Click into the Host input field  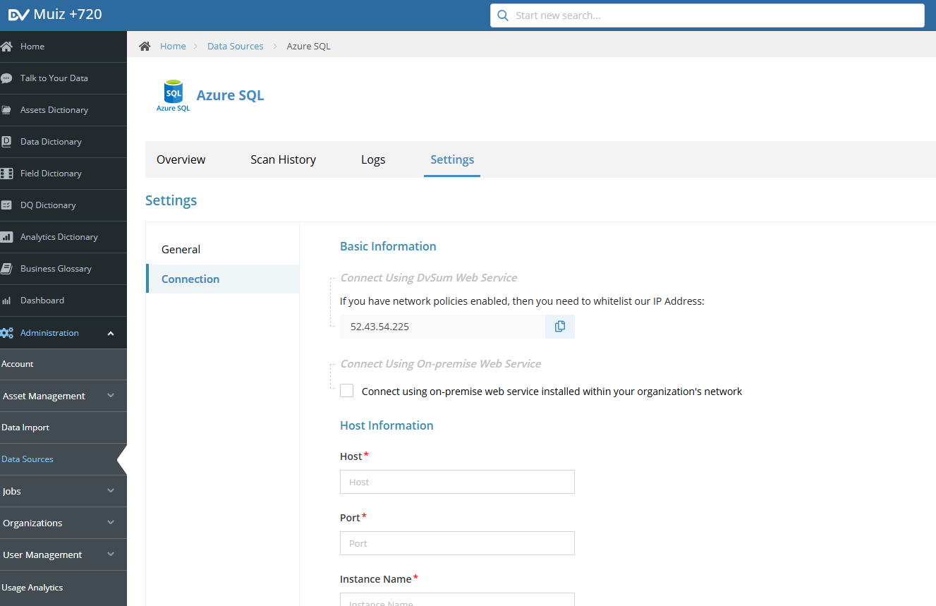point(457,482)
